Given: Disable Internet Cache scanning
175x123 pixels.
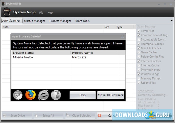Looking at the screenshot, I should coord(139,65).
